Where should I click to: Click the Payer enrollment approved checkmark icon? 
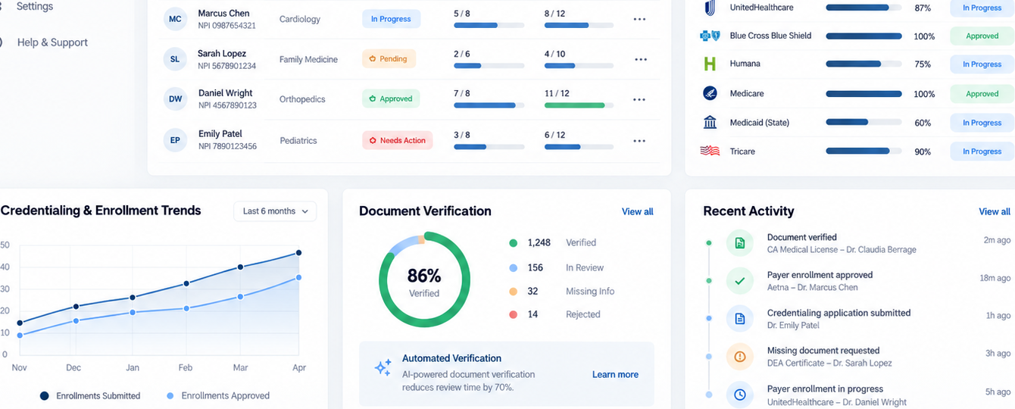tap(740, 281)
